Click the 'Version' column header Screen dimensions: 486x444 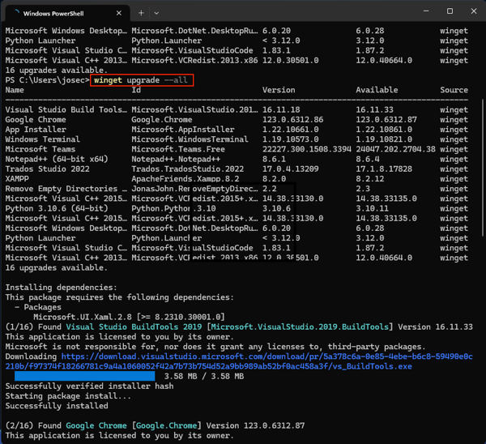click(279, 90)
